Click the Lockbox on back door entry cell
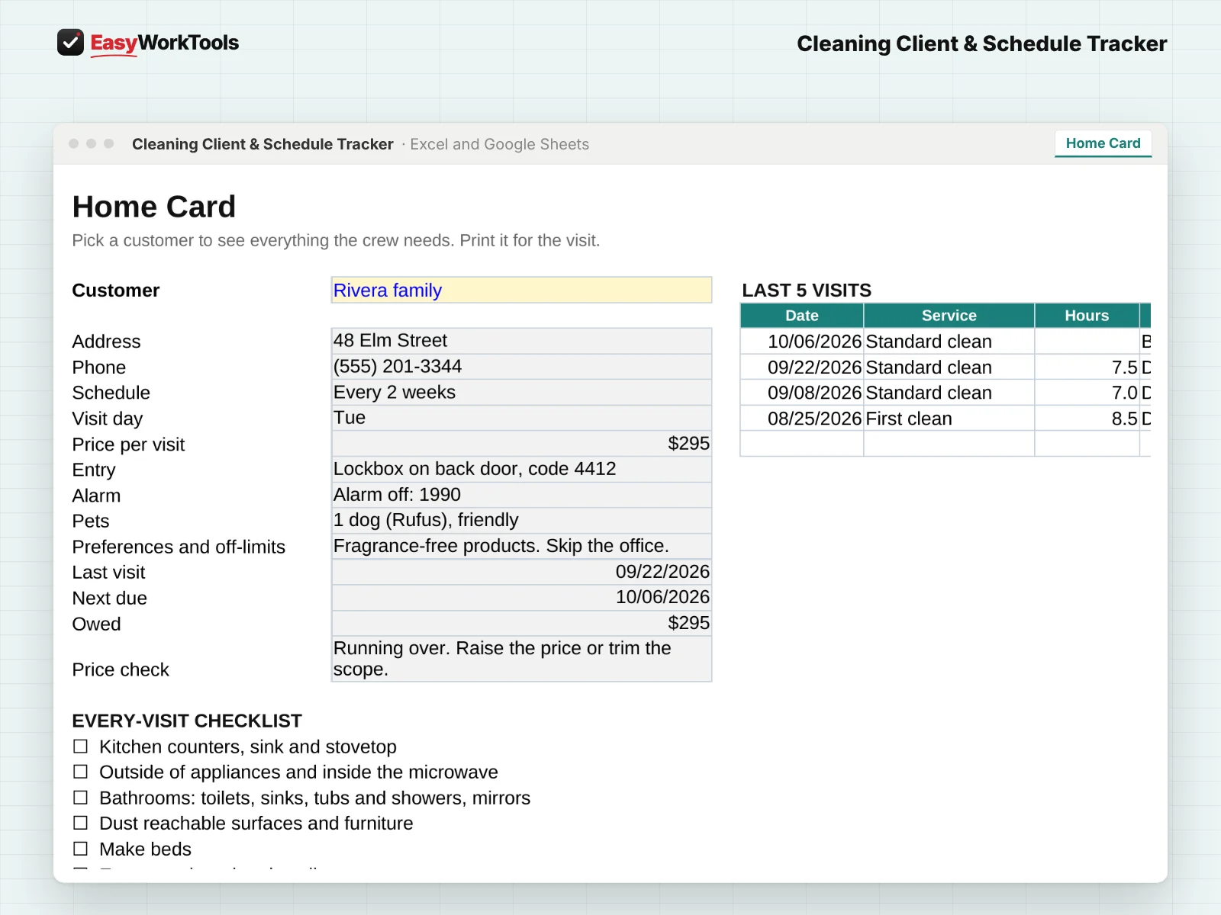Screen dimensions: 1221x915 (521, 469)
